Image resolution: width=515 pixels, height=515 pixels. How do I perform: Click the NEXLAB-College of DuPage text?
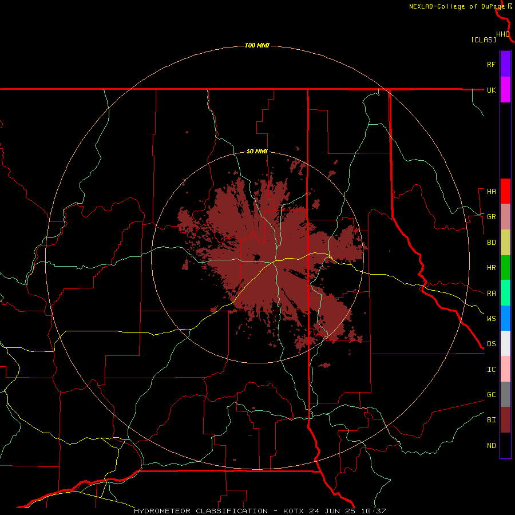click(457, 6)
